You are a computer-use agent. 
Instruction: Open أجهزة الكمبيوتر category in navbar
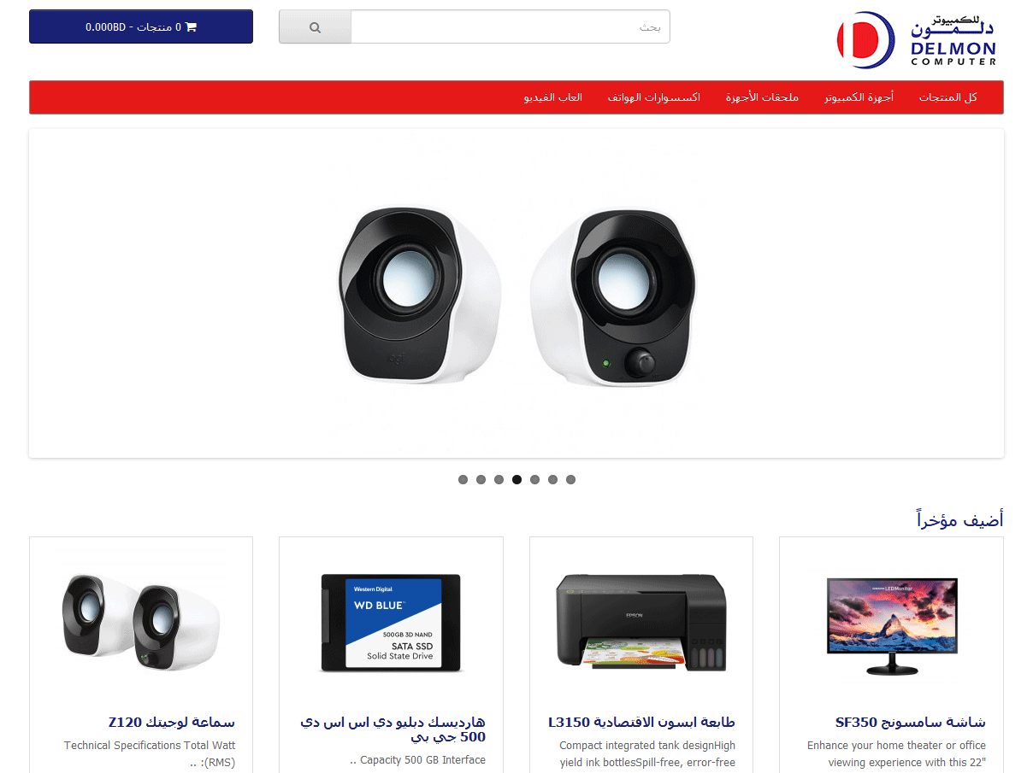pyautogui.click(x=859, y=97)
